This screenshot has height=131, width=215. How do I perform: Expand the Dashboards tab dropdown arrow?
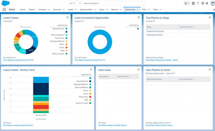point(138,9)
